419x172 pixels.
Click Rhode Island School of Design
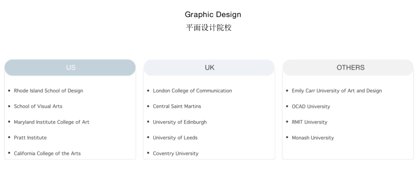[48, 91]
